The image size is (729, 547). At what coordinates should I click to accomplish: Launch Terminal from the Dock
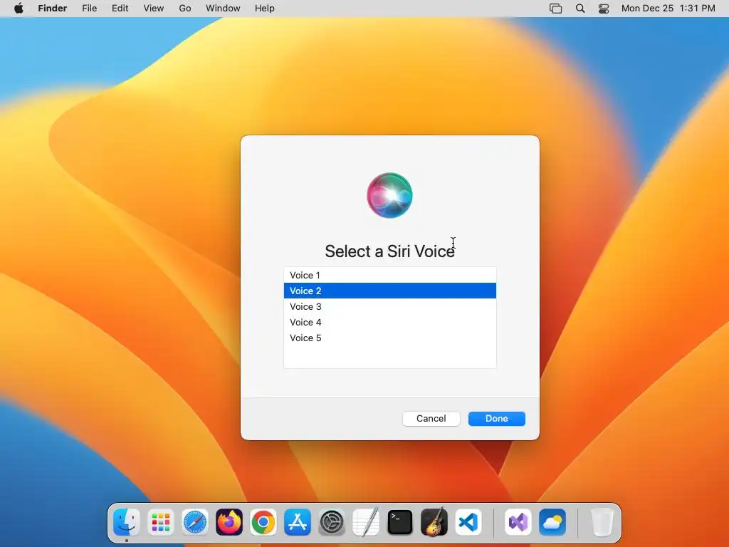click(400, 522)
